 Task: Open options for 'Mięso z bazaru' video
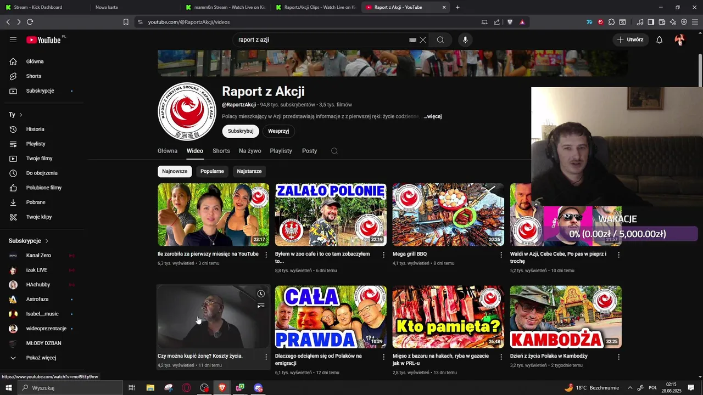pyautogui.click(x=501, y=357)
